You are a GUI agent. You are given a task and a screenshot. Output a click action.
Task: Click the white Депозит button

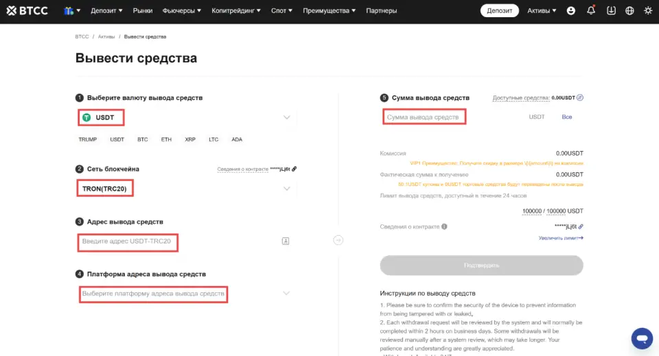[x=499, y=10]
